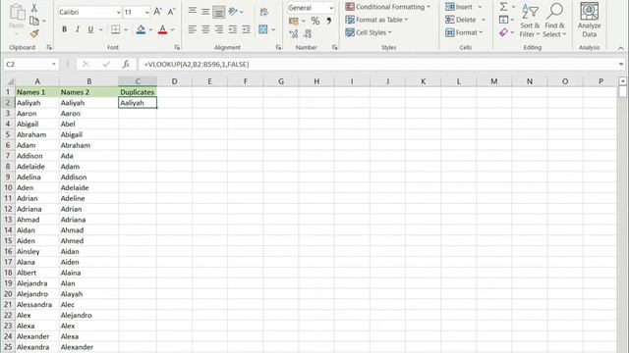This screenshot has height=353, width=629.
Task: Open the Sort & Filter menu
Action: pos(530,20)
